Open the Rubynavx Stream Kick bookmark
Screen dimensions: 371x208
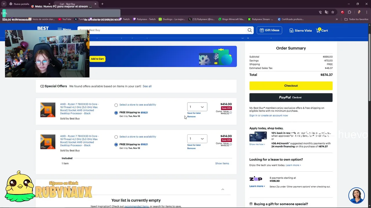(260, 19)
